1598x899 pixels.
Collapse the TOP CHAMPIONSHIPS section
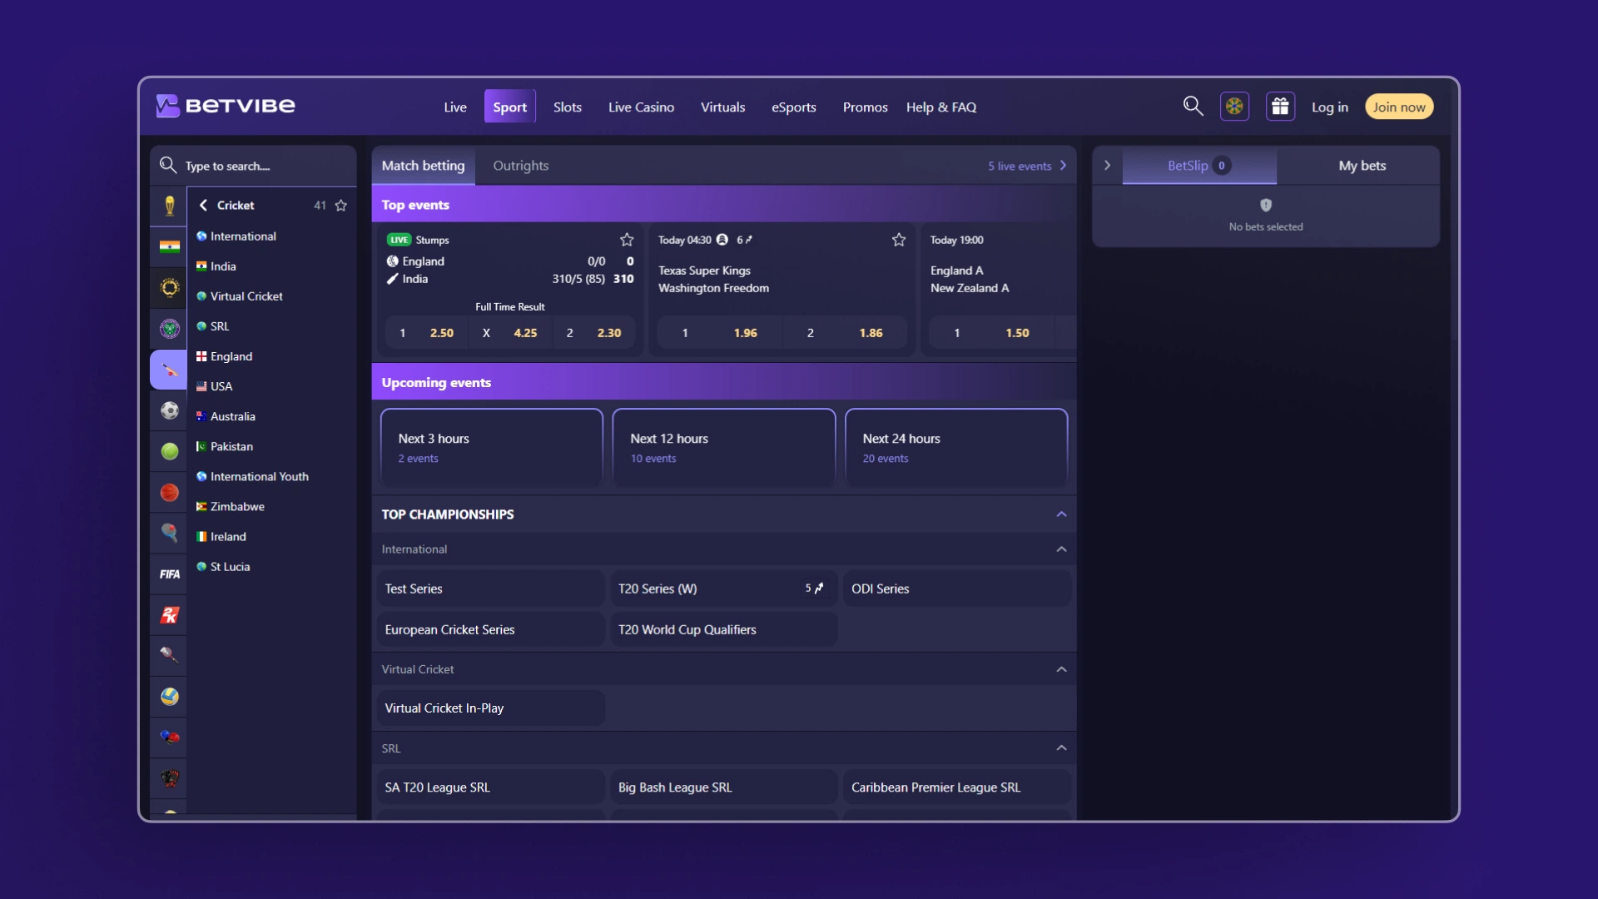[1061, 514]
